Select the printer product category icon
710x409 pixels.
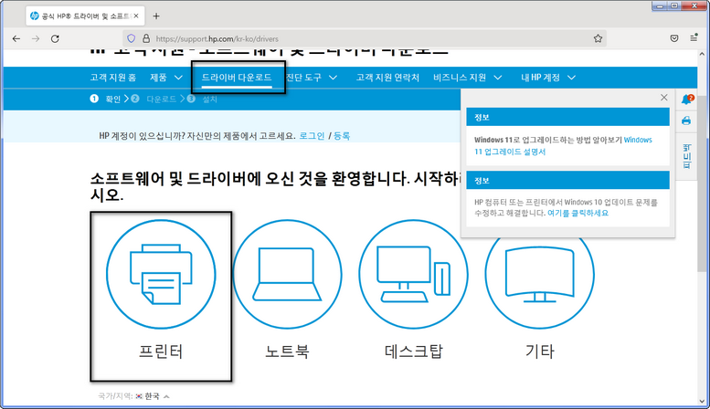point(161,275)
